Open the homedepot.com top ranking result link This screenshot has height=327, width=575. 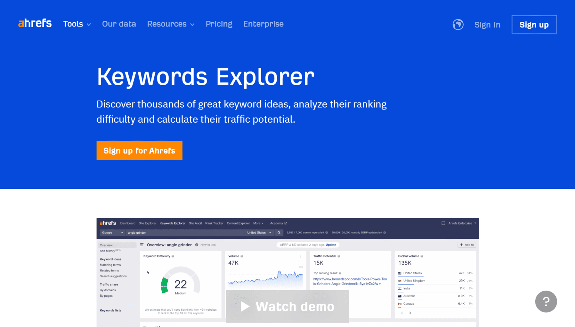(350, 281)
